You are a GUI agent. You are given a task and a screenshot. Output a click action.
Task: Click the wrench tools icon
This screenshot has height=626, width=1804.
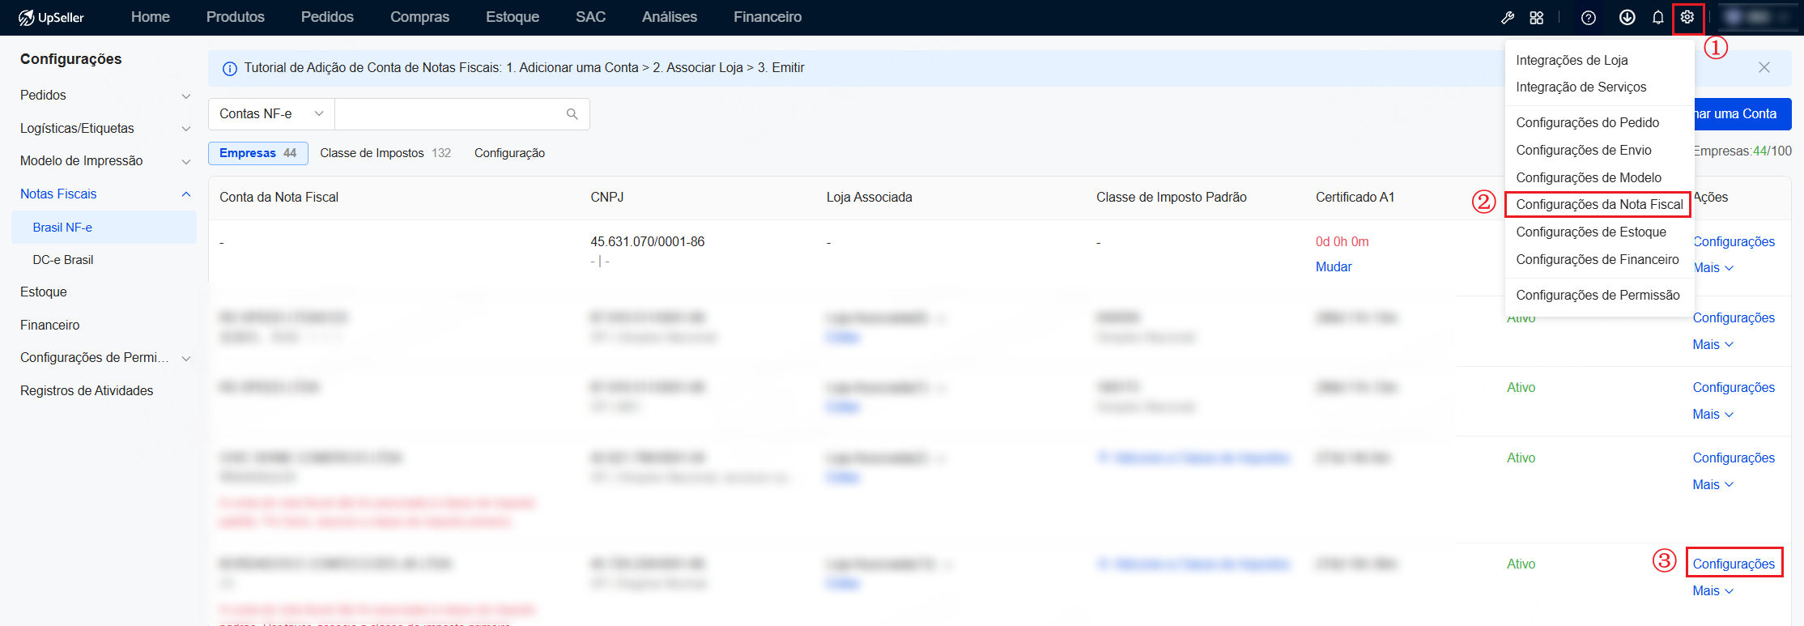pos(1508,18)
